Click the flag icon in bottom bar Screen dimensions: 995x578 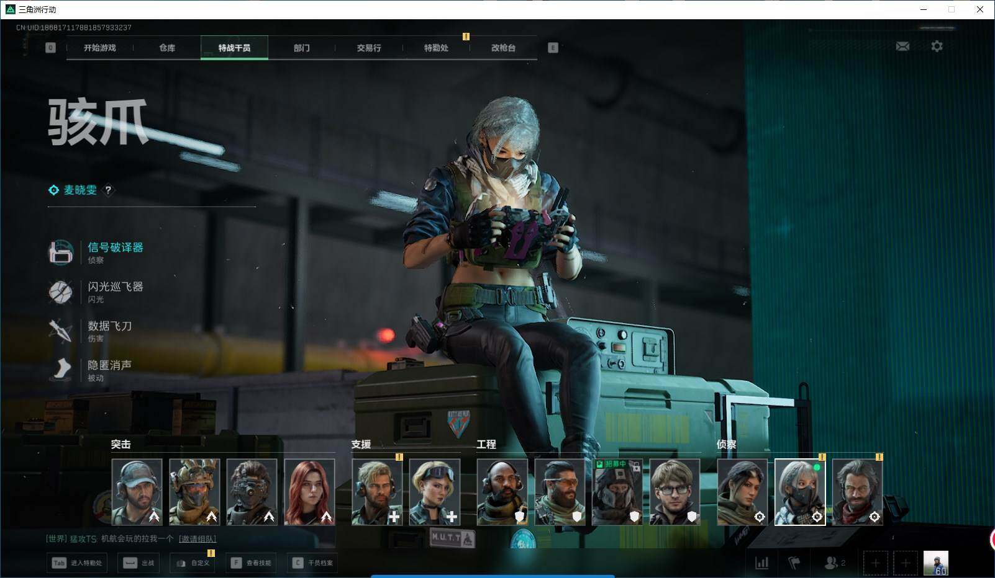pyautogui.click(x=794, y=563)
